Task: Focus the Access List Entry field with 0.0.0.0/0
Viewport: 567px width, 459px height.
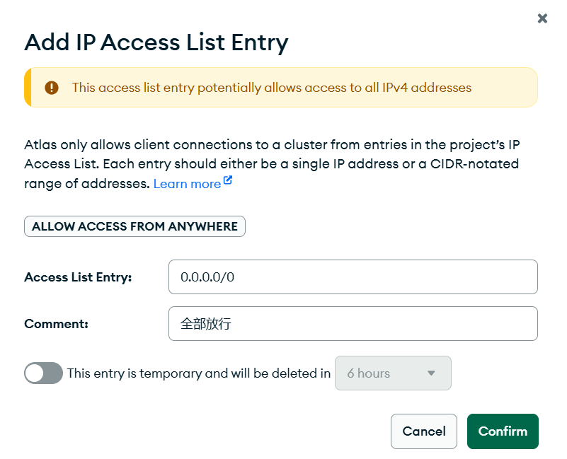Action: (x=353, y=277)
